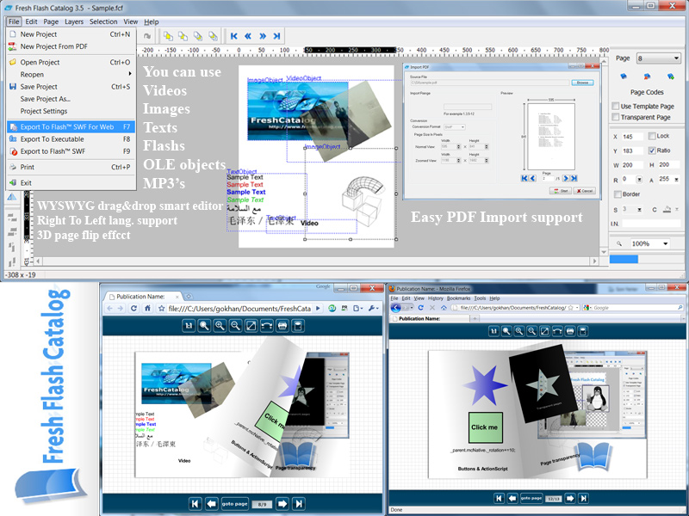Enable the Use Template Page checkbox

pos(615,107)
